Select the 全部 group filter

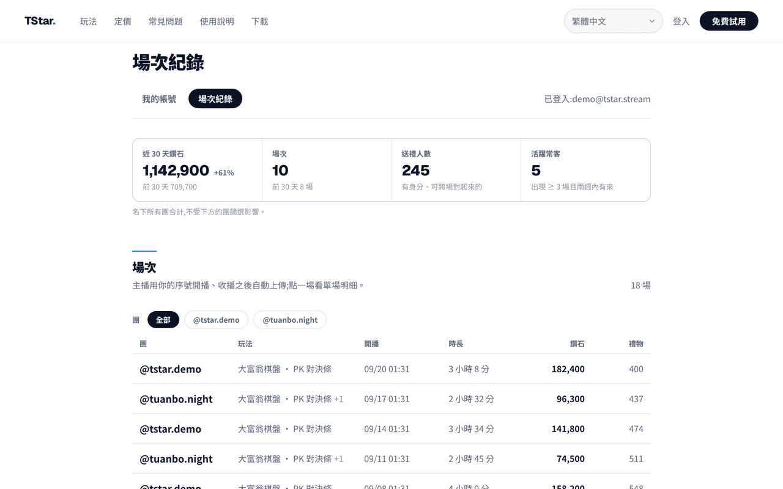(x=163, y=320)
